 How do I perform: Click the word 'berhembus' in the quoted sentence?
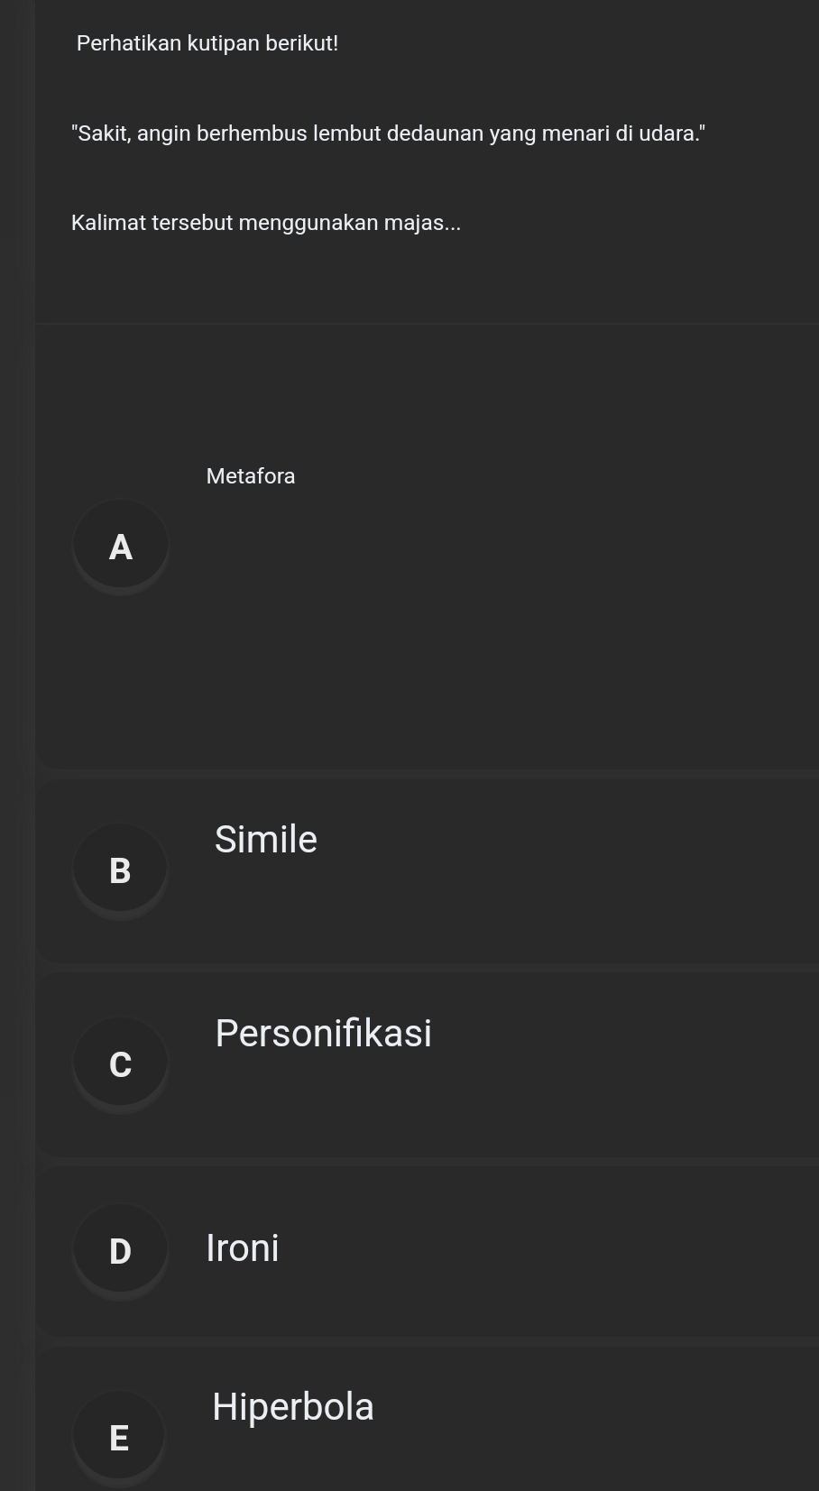click(253, 133)
